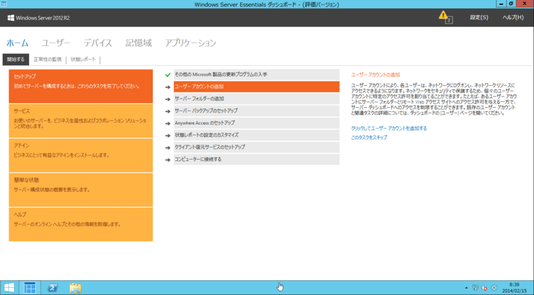The image size is (534, 295).
Task: Click the arrow icon beside Anywhere Access のセットアップ
Action: (168, 123)
